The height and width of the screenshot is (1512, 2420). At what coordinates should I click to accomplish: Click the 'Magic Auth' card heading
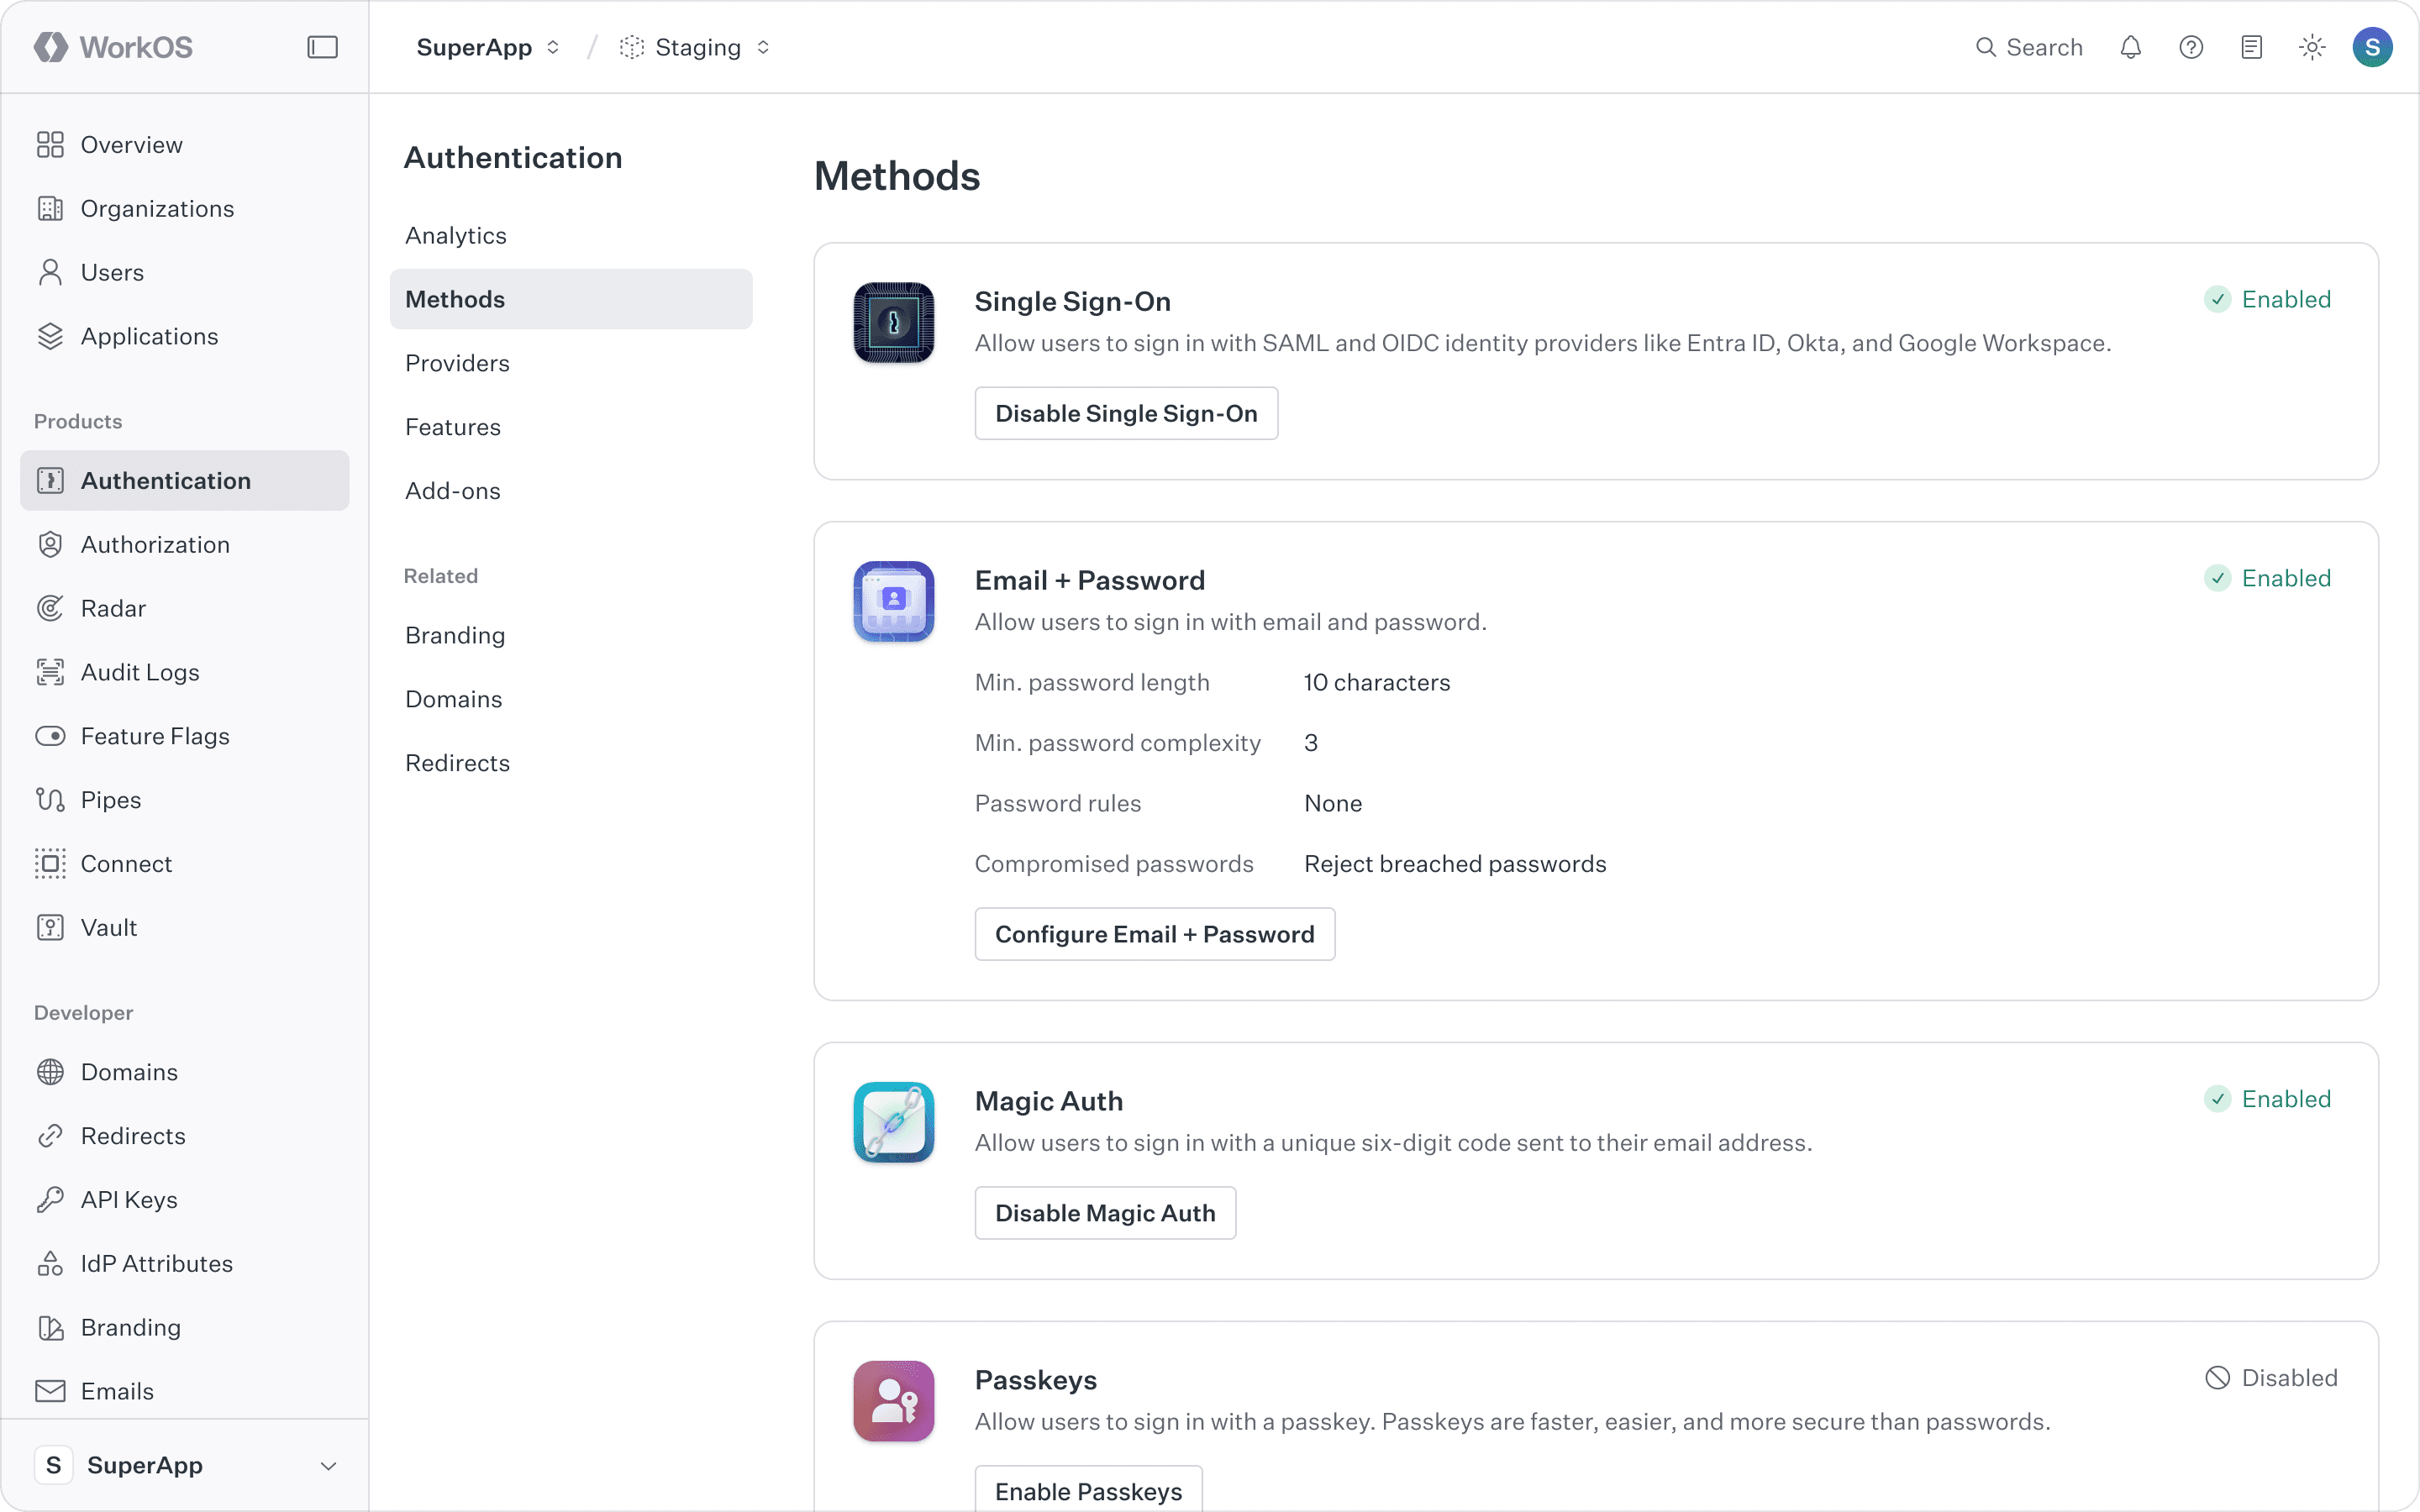[1049, 1101]
